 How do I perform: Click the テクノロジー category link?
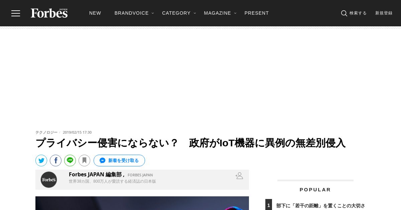(x=46, y=132)
